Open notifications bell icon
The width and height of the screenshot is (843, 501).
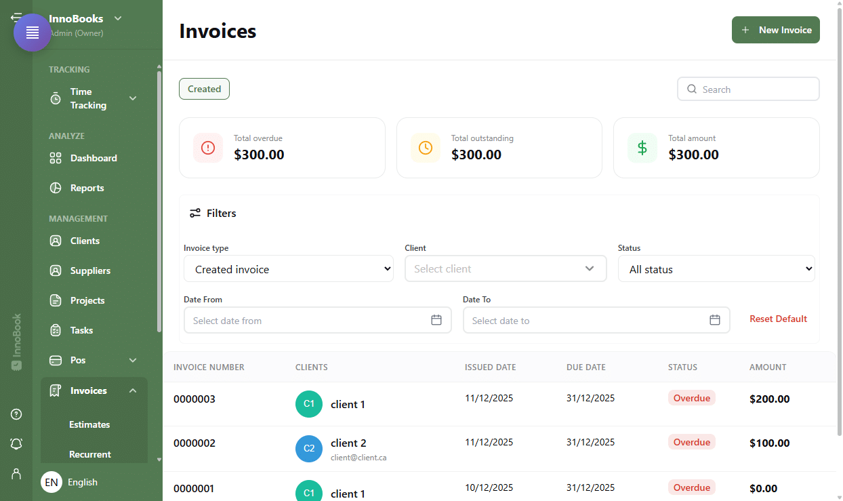pos(16,444)
